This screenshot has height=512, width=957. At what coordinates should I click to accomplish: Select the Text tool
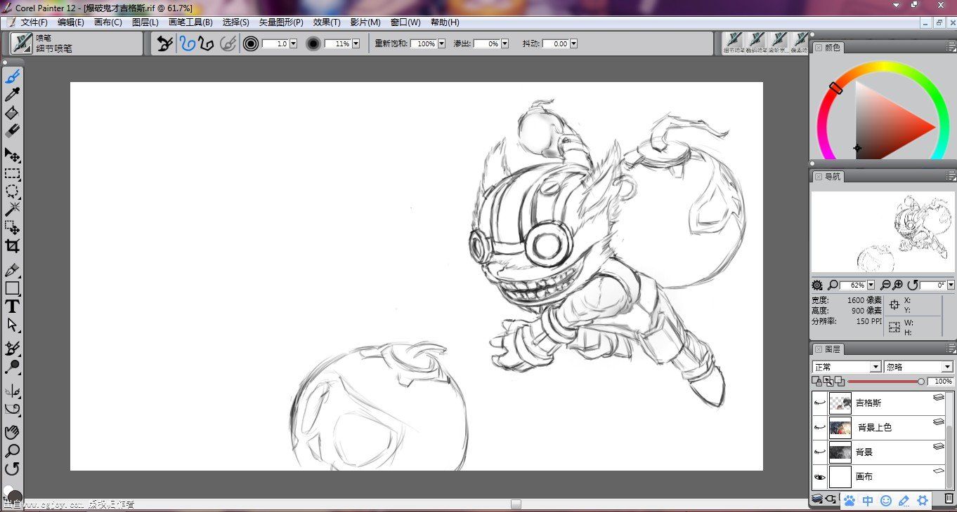coord(12,306)
